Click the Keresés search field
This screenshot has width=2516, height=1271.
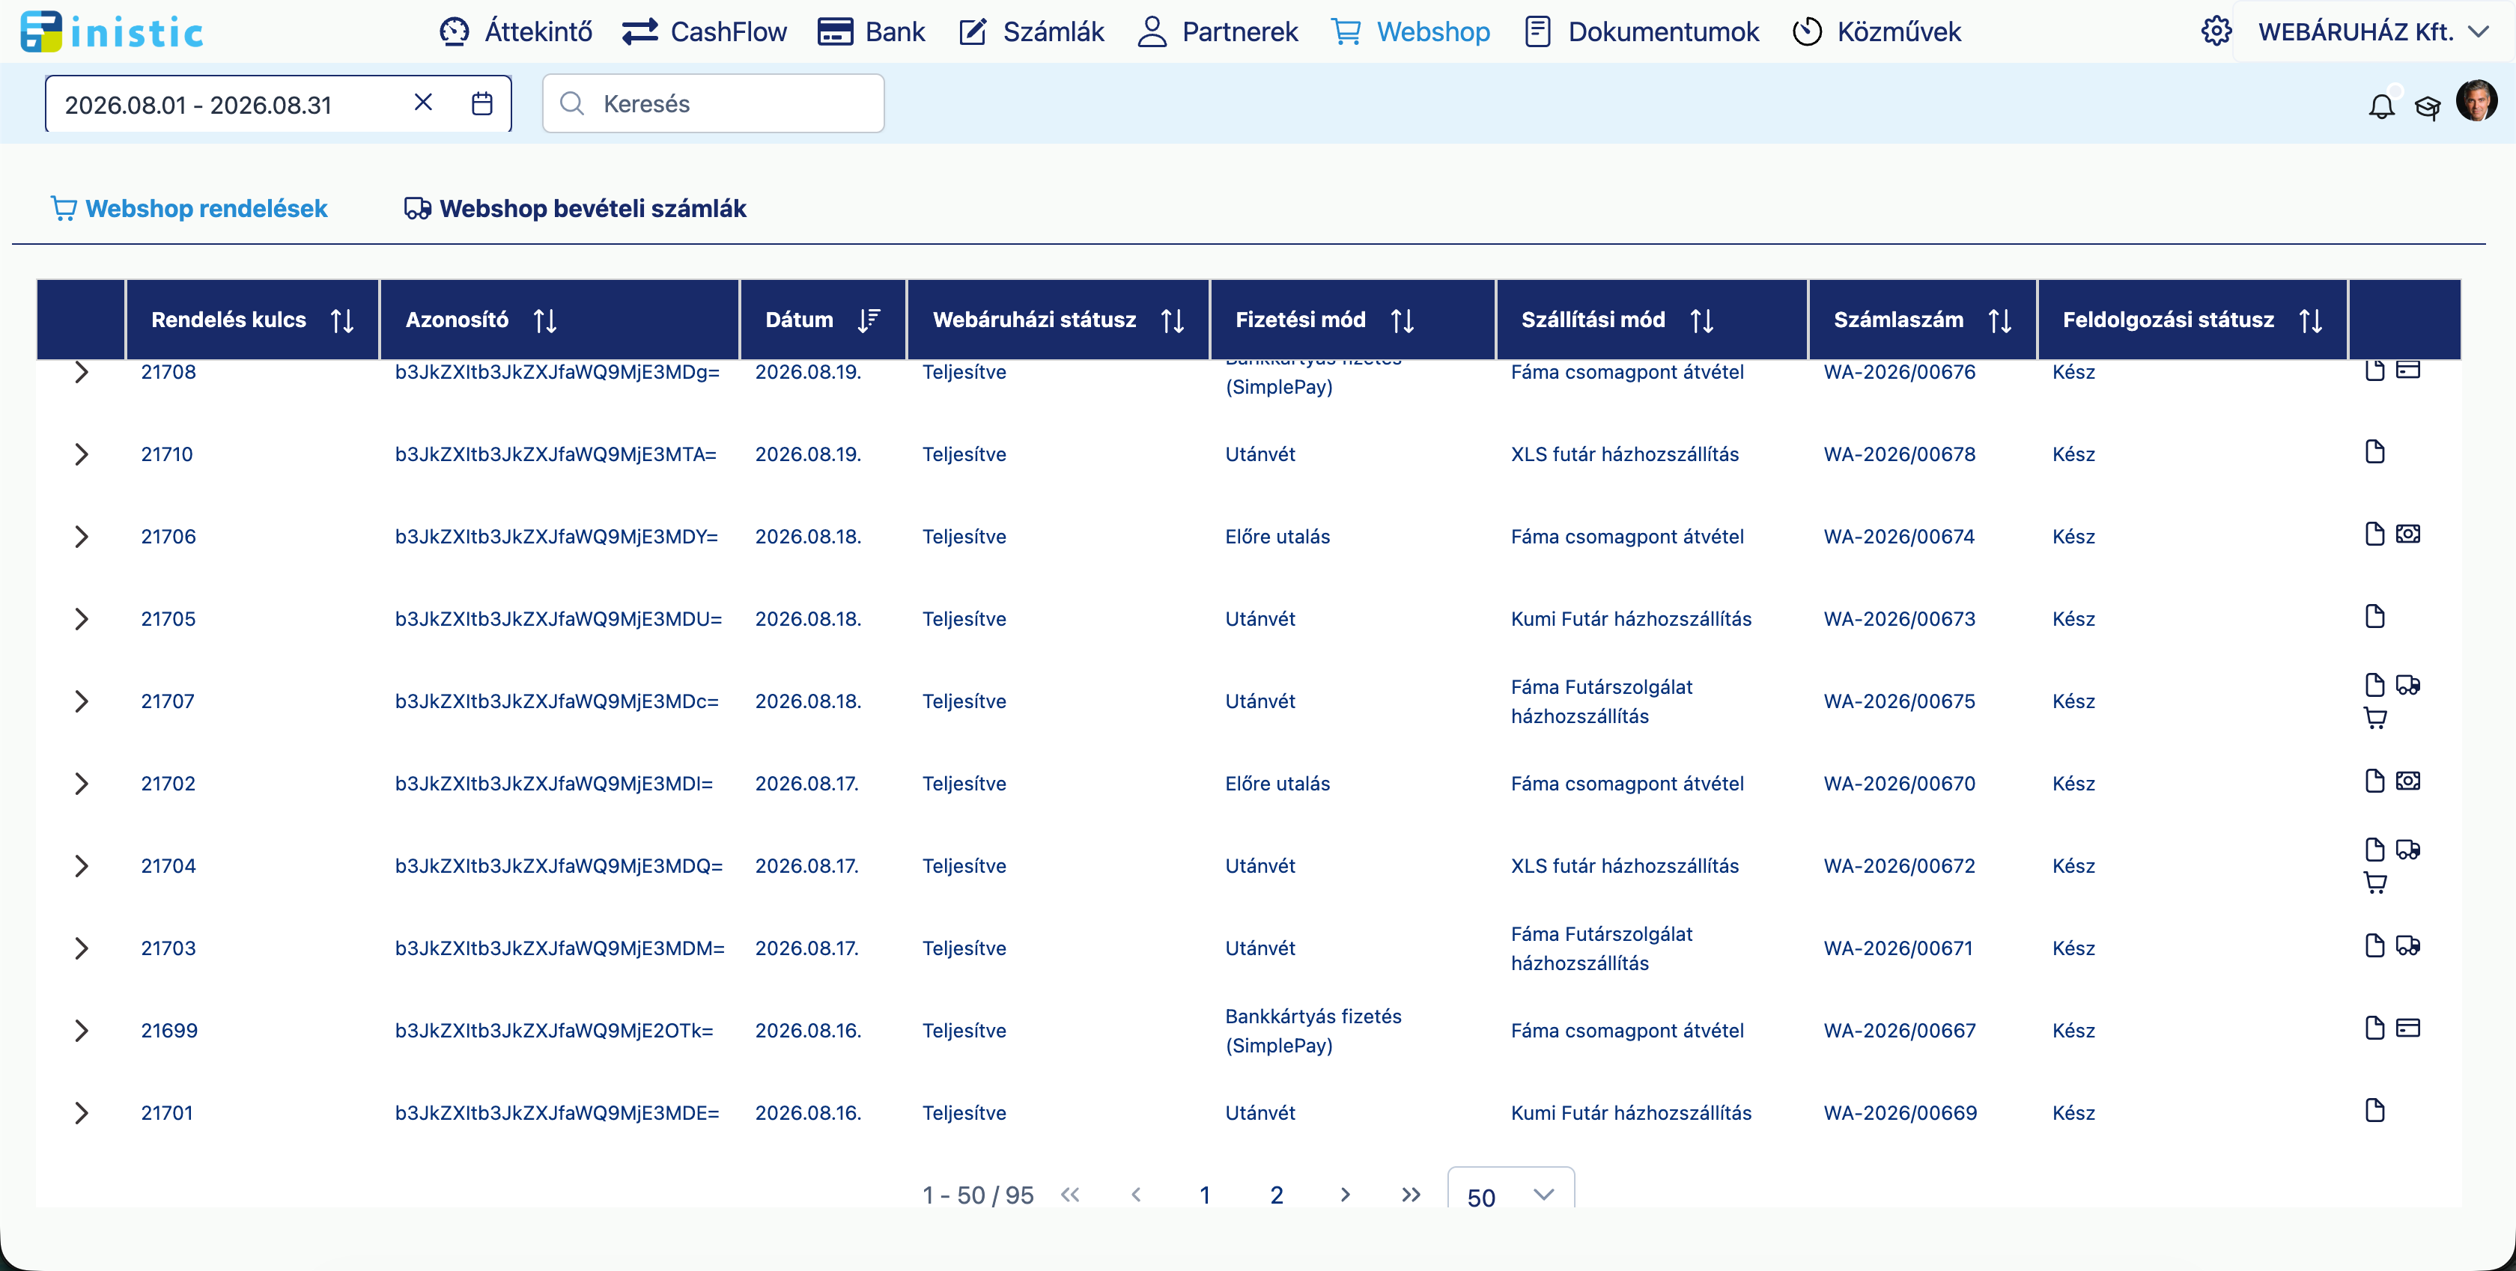pos(713,103)
